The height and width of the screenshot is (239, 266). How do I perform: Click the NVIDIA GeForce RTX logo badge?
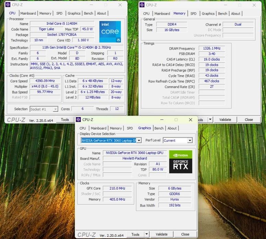[181, 162]
